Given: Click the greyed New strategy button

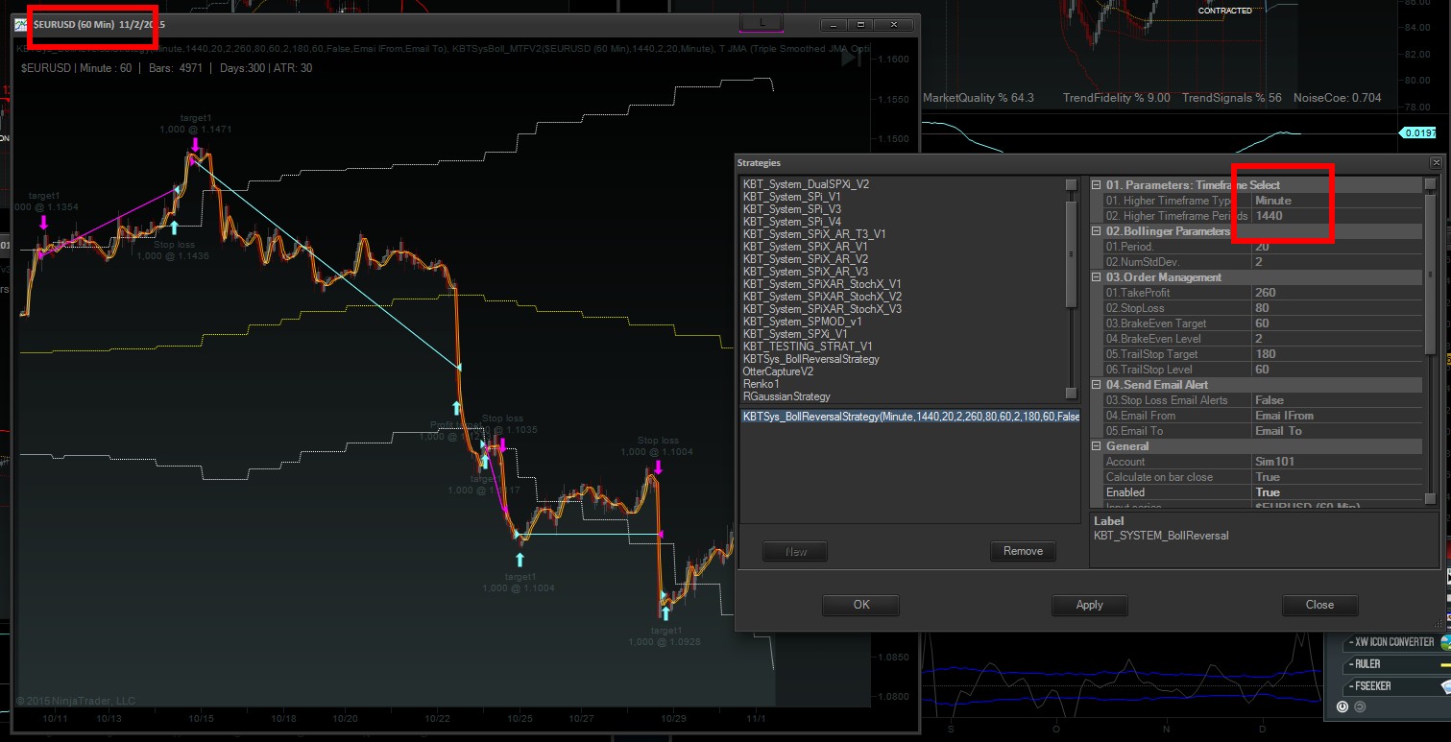Looking at the screenshot, I should pos(796,552).
